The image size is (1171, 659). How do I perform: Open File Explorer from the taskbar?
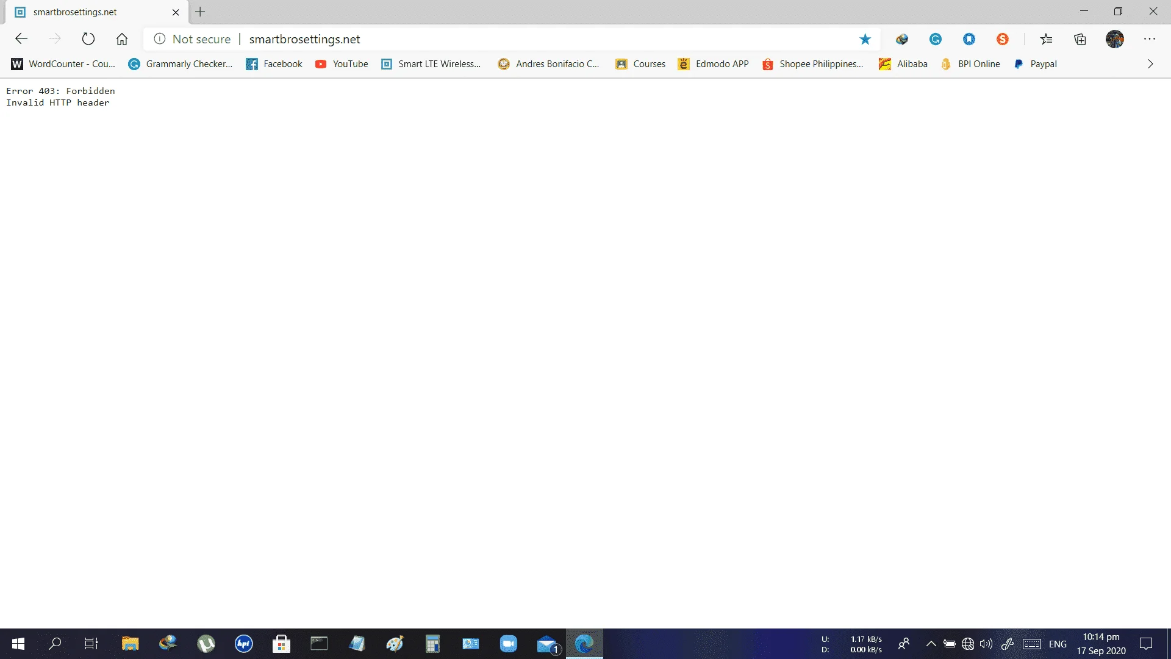(130, 644)
